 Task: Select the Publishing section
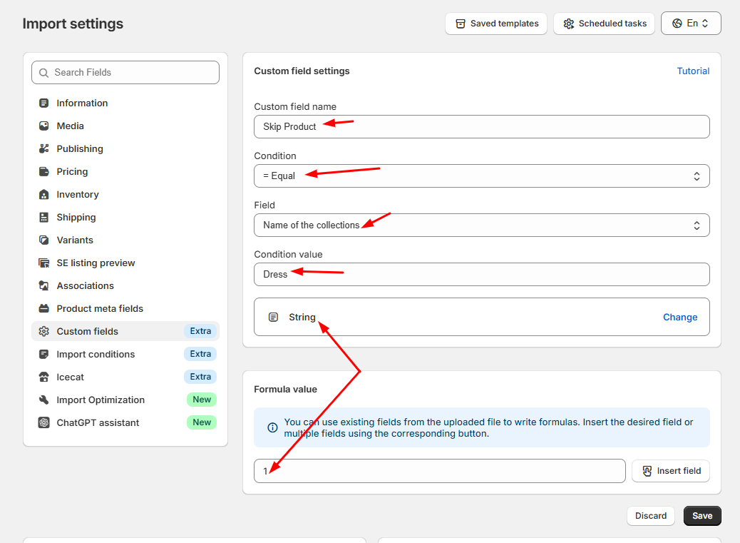click(125, 148)
